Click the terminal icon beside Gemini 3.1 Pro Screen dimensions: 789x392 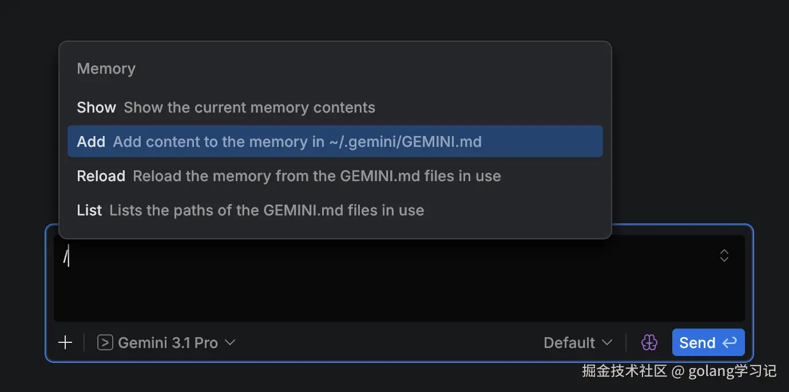coord(105,342)
